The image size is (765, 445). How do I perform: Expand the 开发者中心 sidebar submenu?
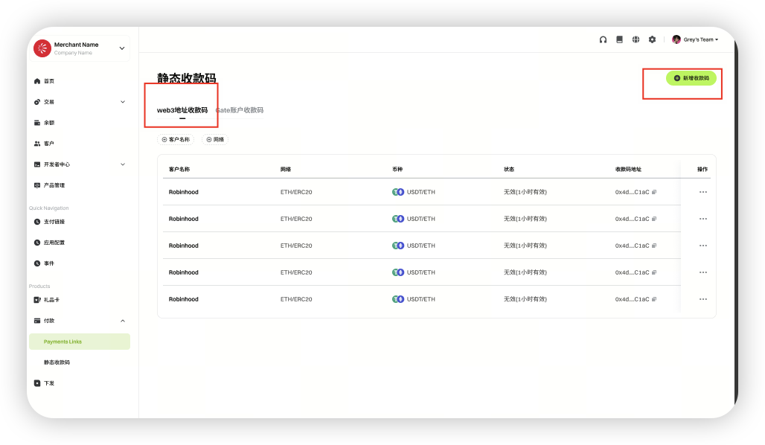pos(123,164)
